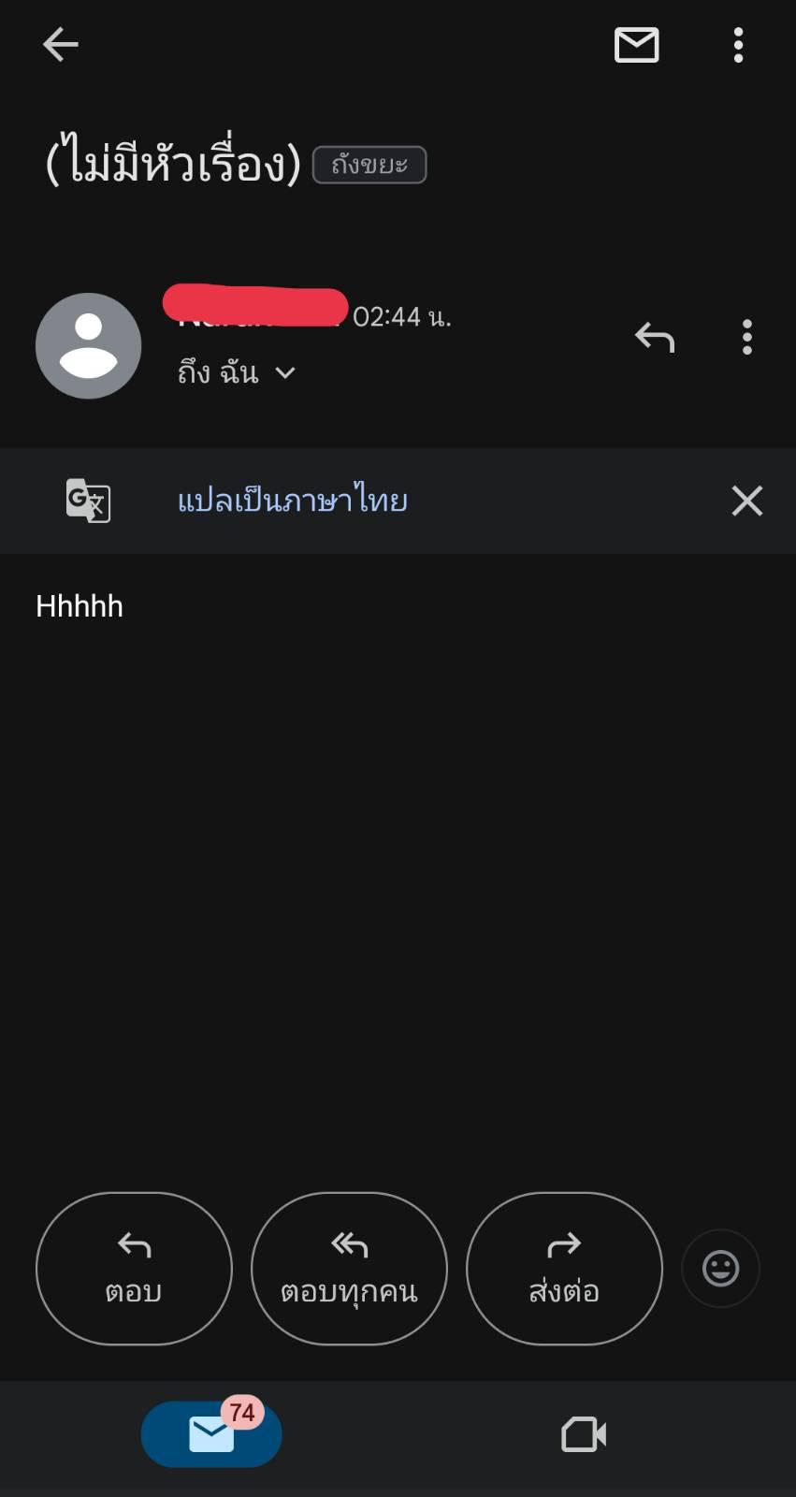796x1497 pixels.
Task: Open message three-dot options menu
Action: tap(746, 337)
